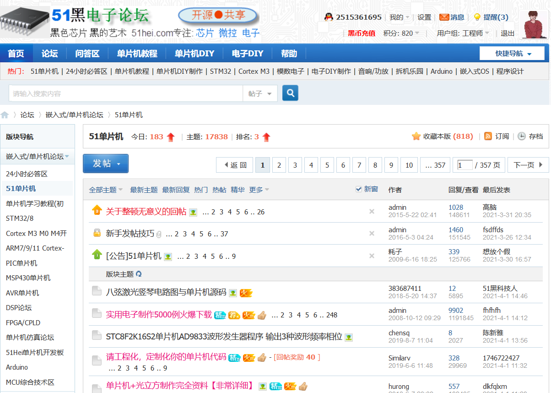Viewport: 551px width, 393px height.
Task: Open 24小时必答区 in the sidebar
Action: (27, 174)
